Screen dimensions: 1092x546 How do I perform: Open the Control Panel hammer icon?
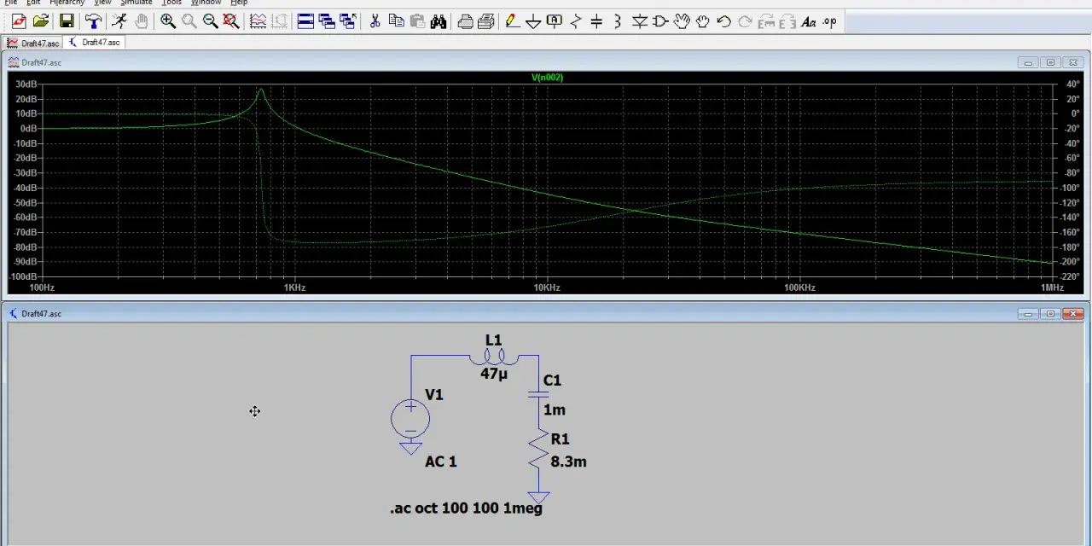[93, 21]
